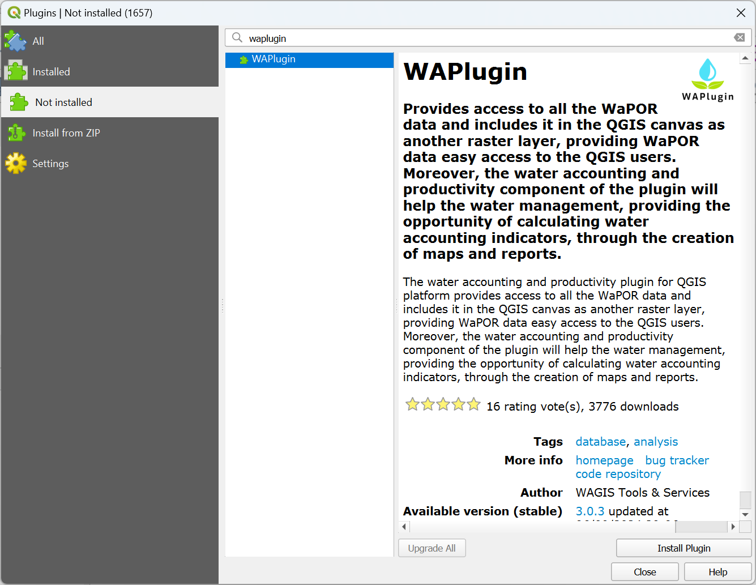Screen dimensions: 756x585
Task: Click the WAPlugin logo image
Action: (707, 79)
